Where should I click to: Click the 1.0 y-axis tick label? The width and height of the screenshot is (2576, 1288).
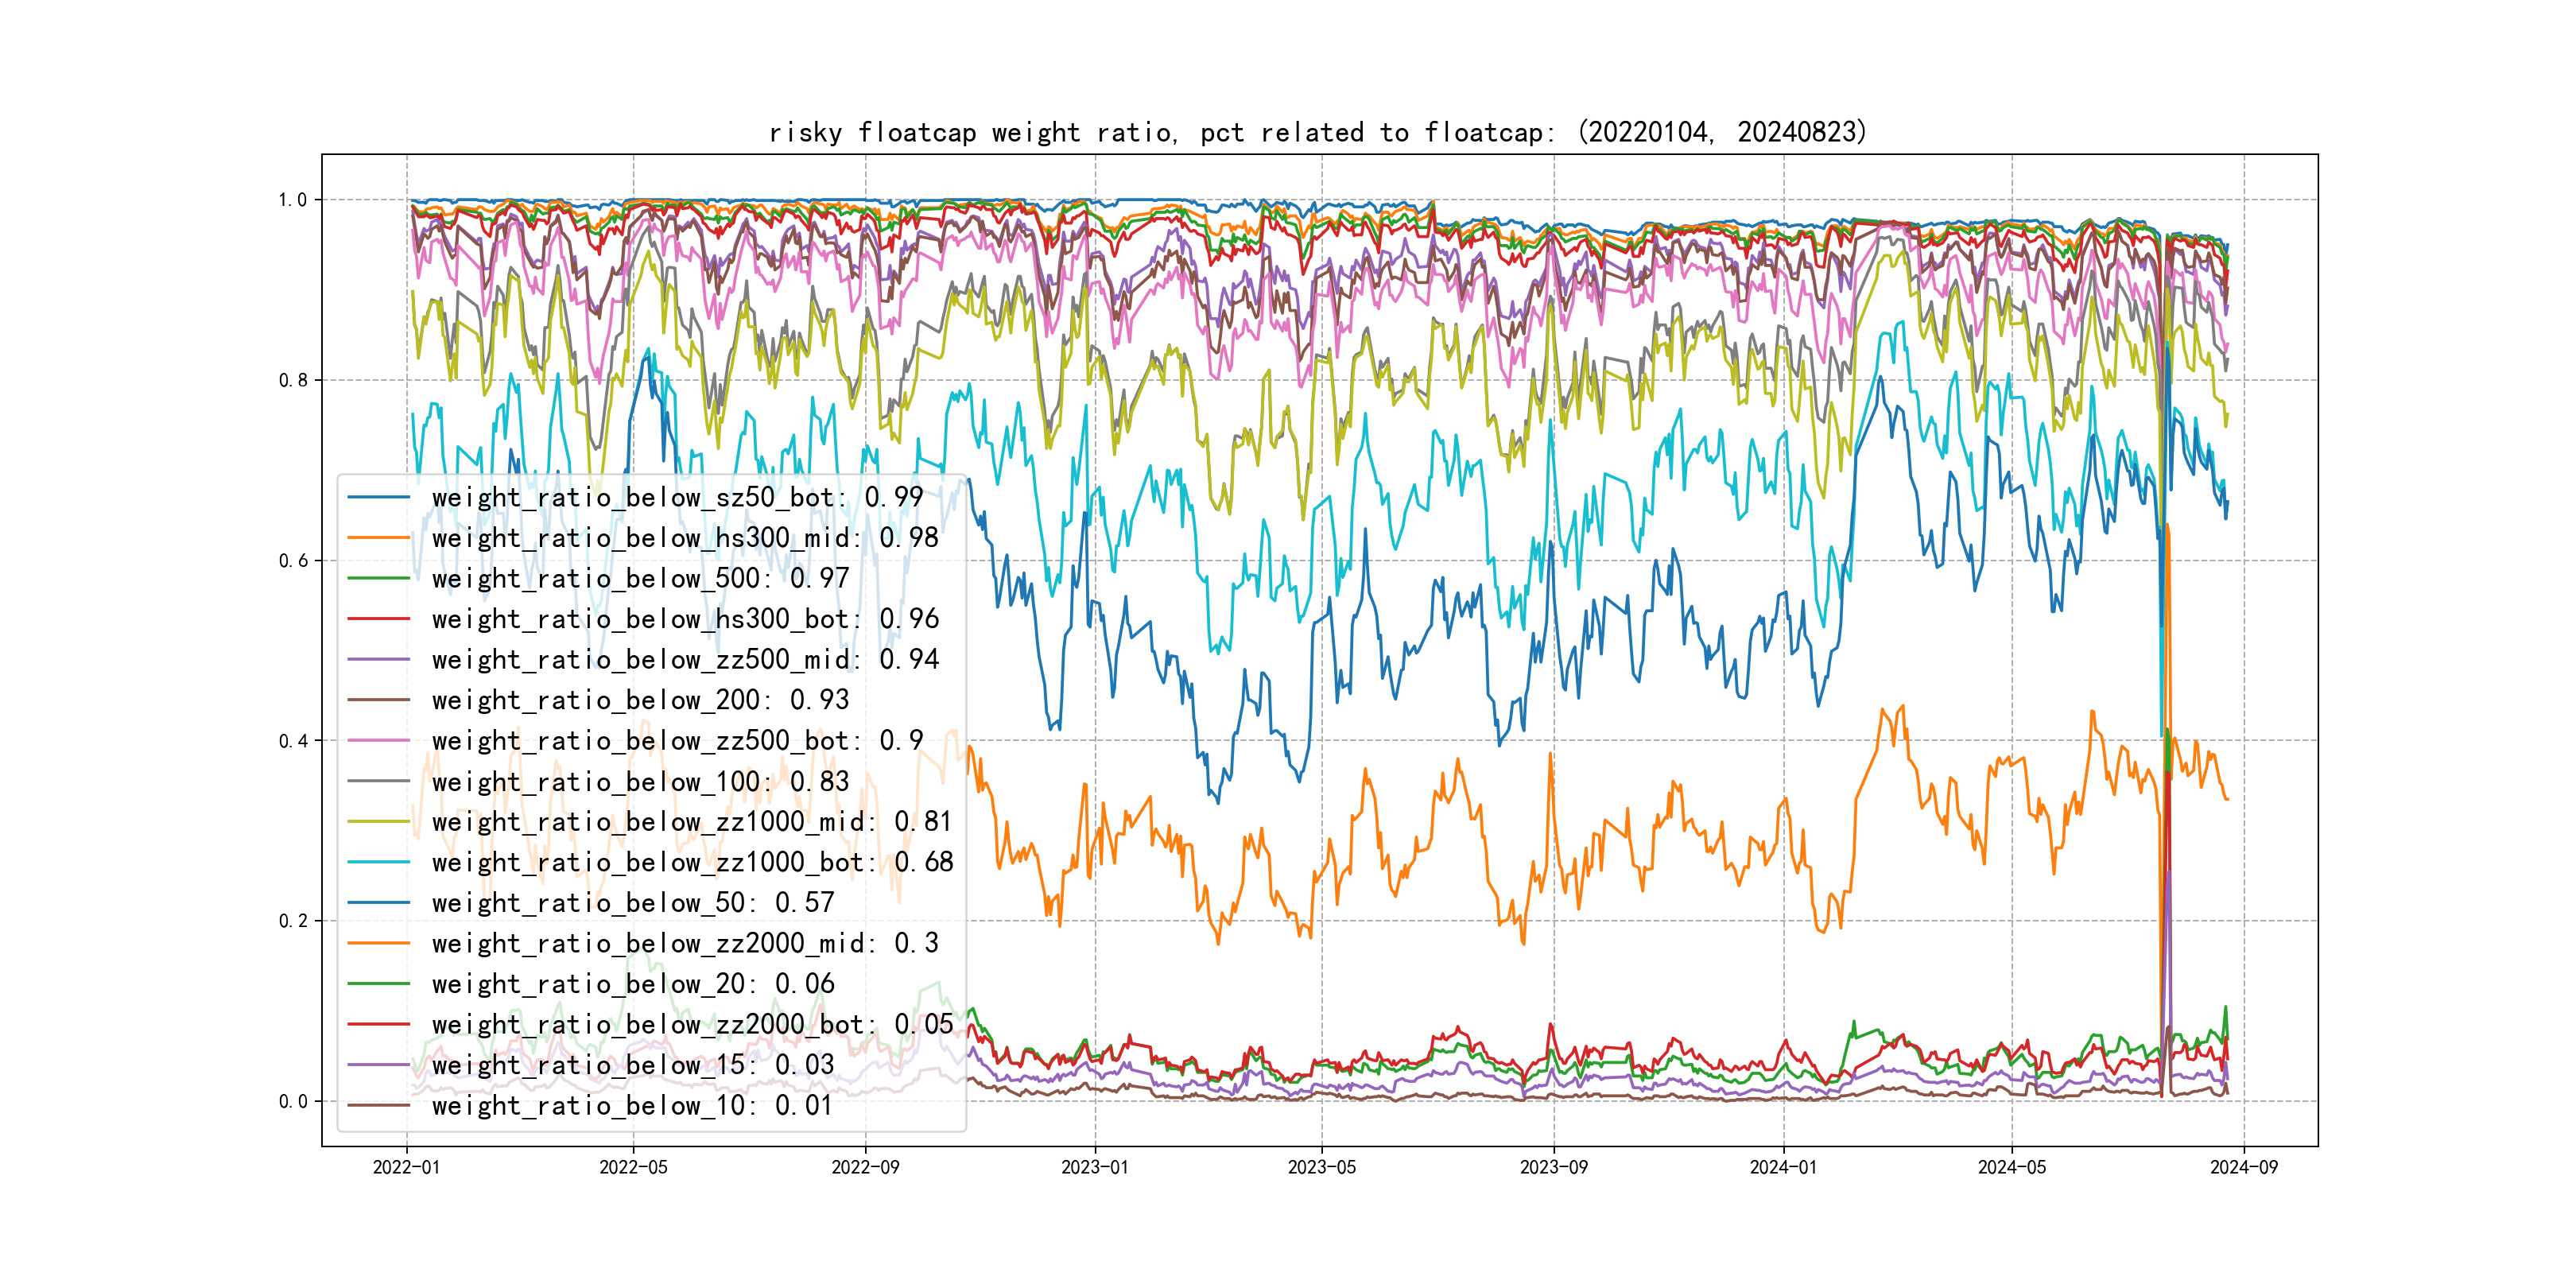click(292, 200)
